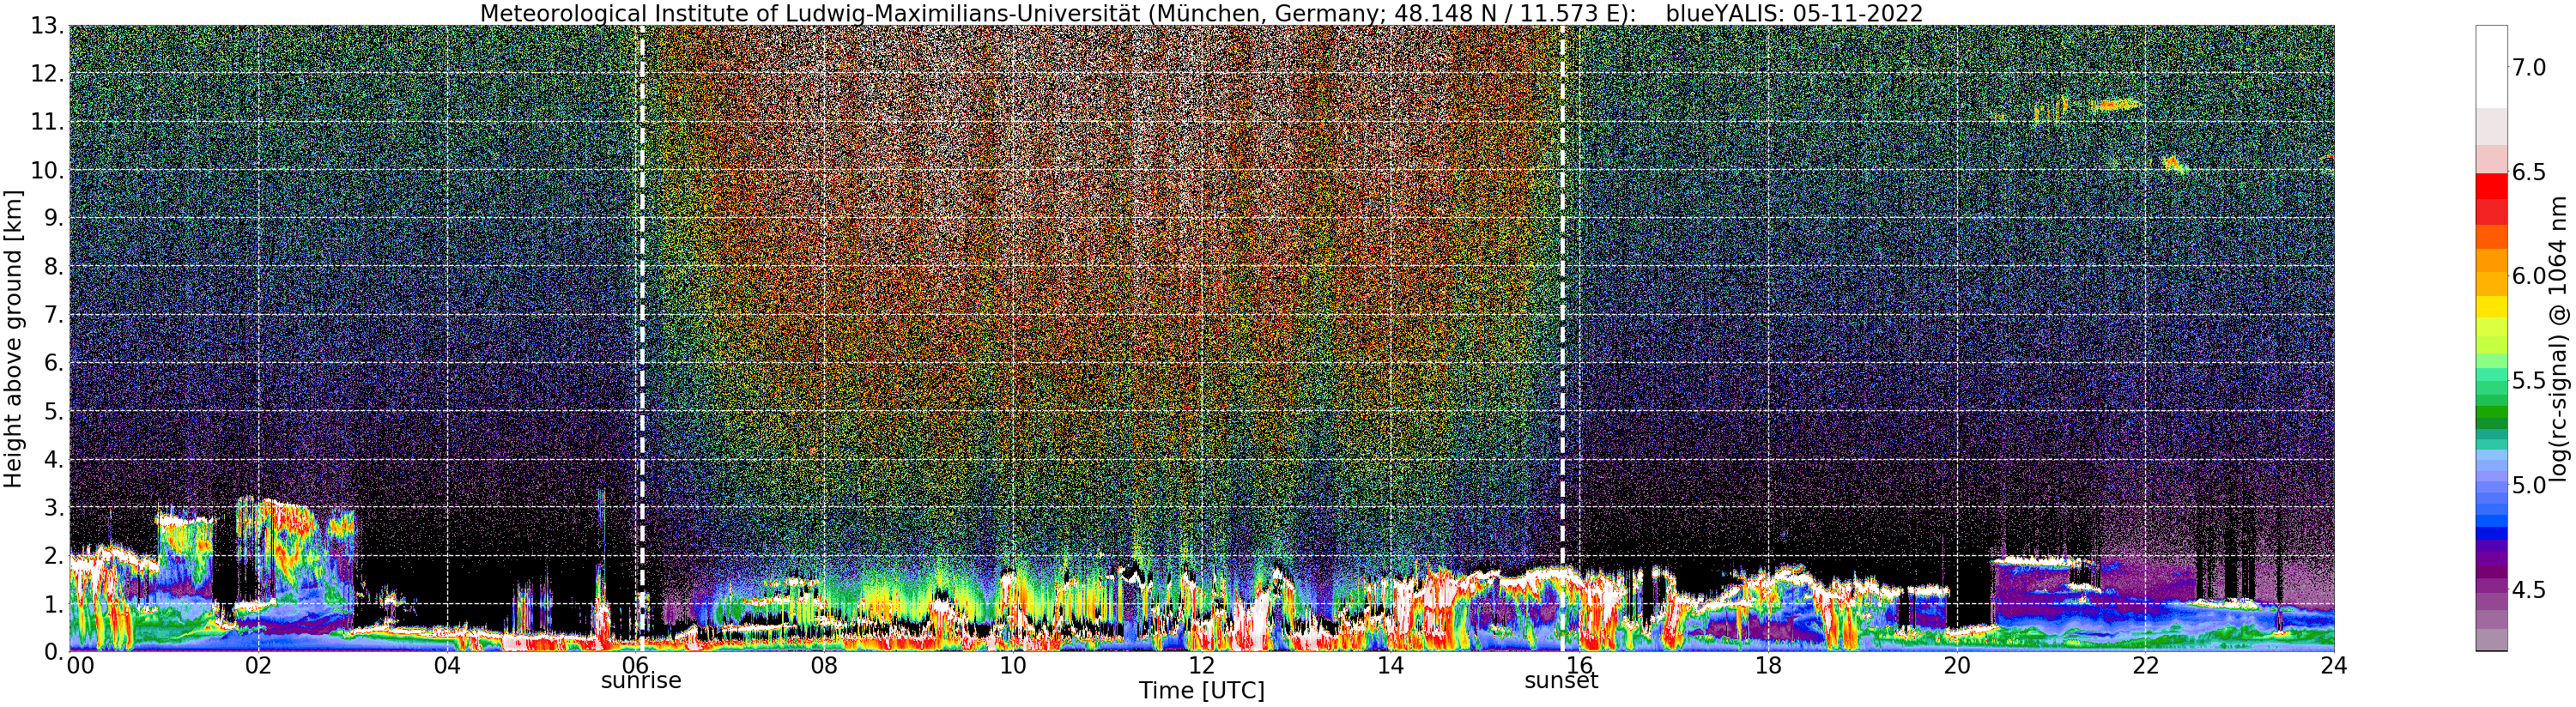Click the dashed sunrise marker line
The height and width of the screenshot is (707, 2576).
coord(641,338)
